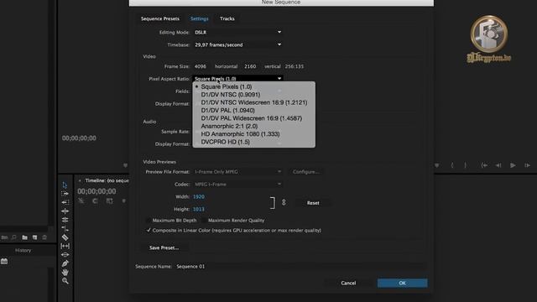Select the Slide tool
Viewport: 537px width, 302px height.
coord(65,255)
